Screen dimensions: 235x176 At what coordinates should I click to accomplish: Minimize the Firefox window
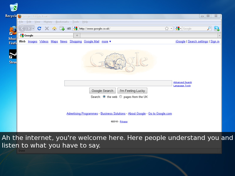point(202,16)
